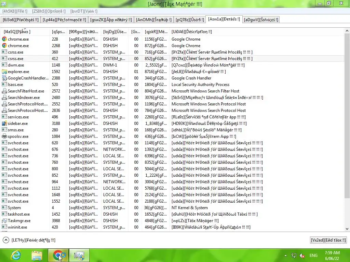Select the Local Security Authority Process text
350x262 pixels.
[x=200, y=85]
